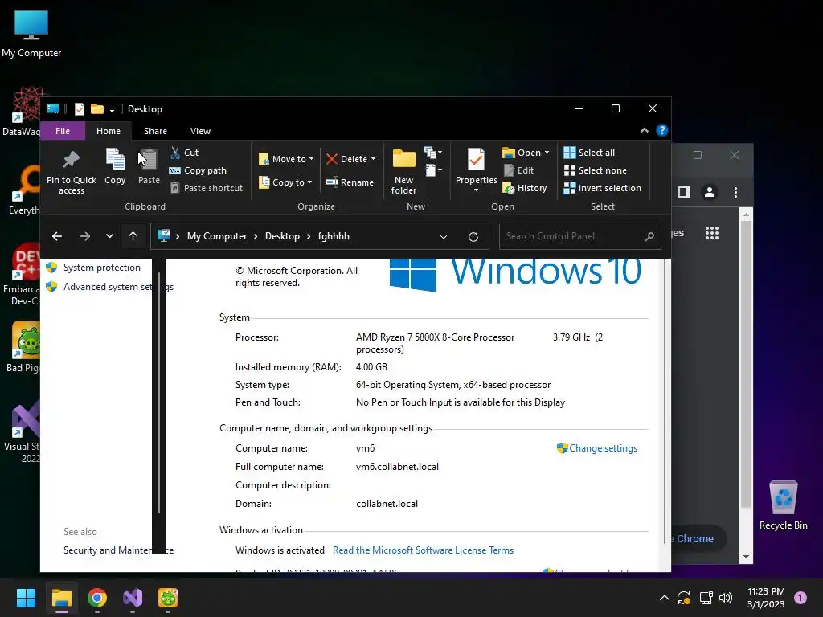Open the Easy access dropdown icon
The width and height of the screenshot is (823, 617).
(432, 170)
